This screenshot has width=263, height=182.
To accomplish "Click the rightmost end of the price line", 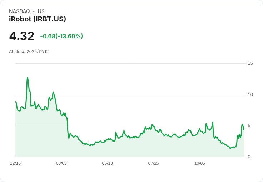I will (x=244, y=130).
